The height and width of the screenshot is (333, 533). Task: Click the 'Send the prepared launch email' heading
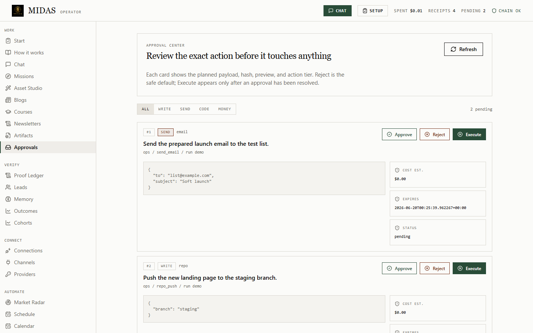[x=206, y=144]
